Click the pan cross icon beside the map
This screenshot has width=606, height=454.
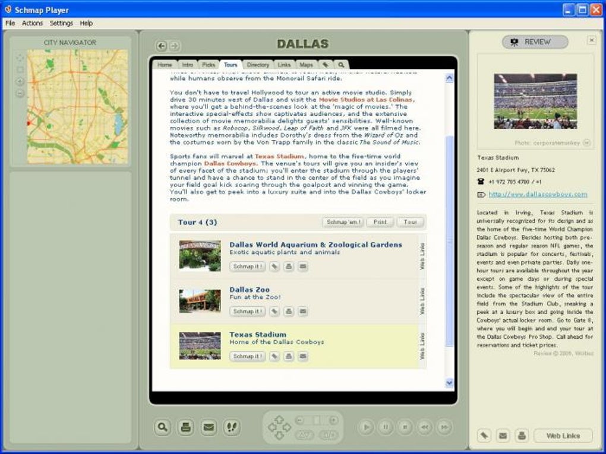click(x=20, y=58)
